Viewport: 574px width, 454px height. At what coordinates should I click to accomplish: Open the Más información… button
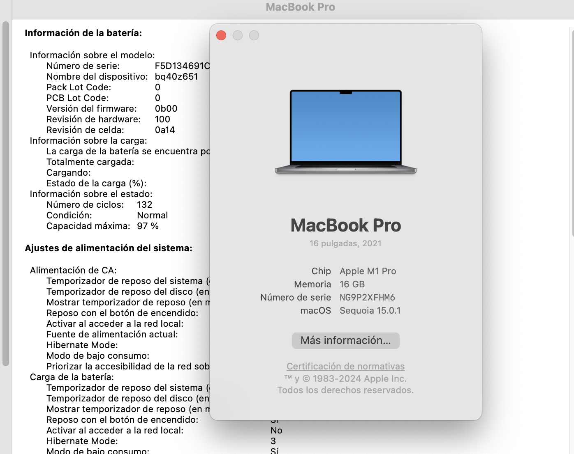tap(346, 341)
